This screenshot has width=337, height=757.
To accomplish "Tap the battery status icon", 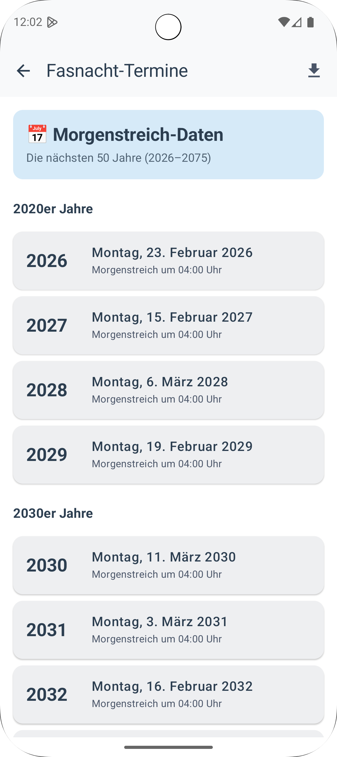I will 310,22.
